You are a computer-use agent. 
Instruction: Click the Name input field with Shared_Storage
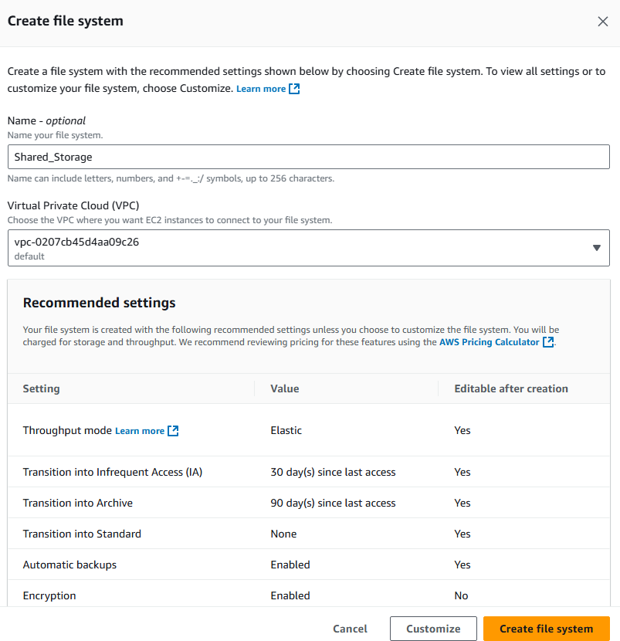(309, 157)
